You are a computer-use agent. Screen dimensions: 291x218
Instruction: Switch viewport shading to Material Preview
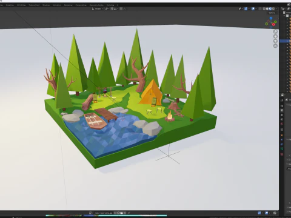[x=270, y=8]
